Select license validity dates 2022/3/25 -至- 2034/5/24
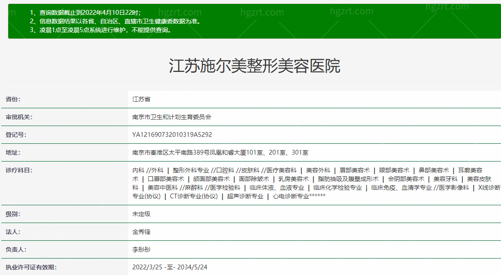This screenshot has height=275, width=501. tap(170, 267)
